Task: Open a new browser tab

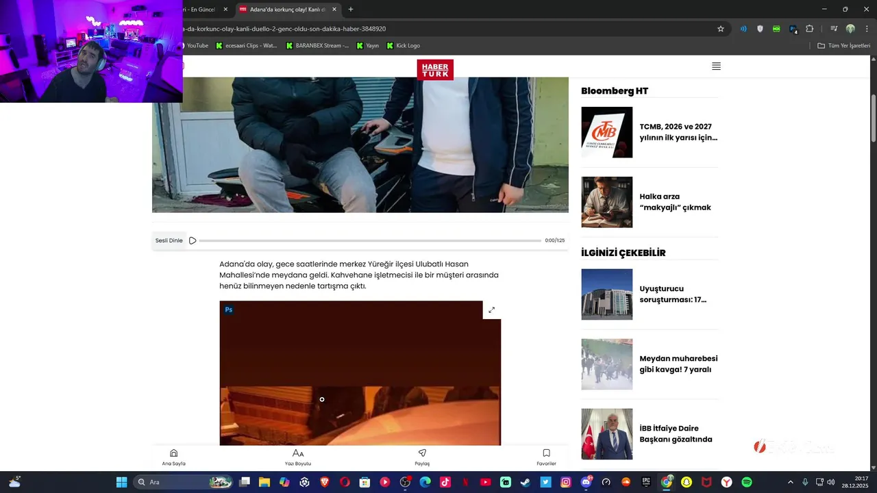Action: pyautogui.click(x=351, y=10)
